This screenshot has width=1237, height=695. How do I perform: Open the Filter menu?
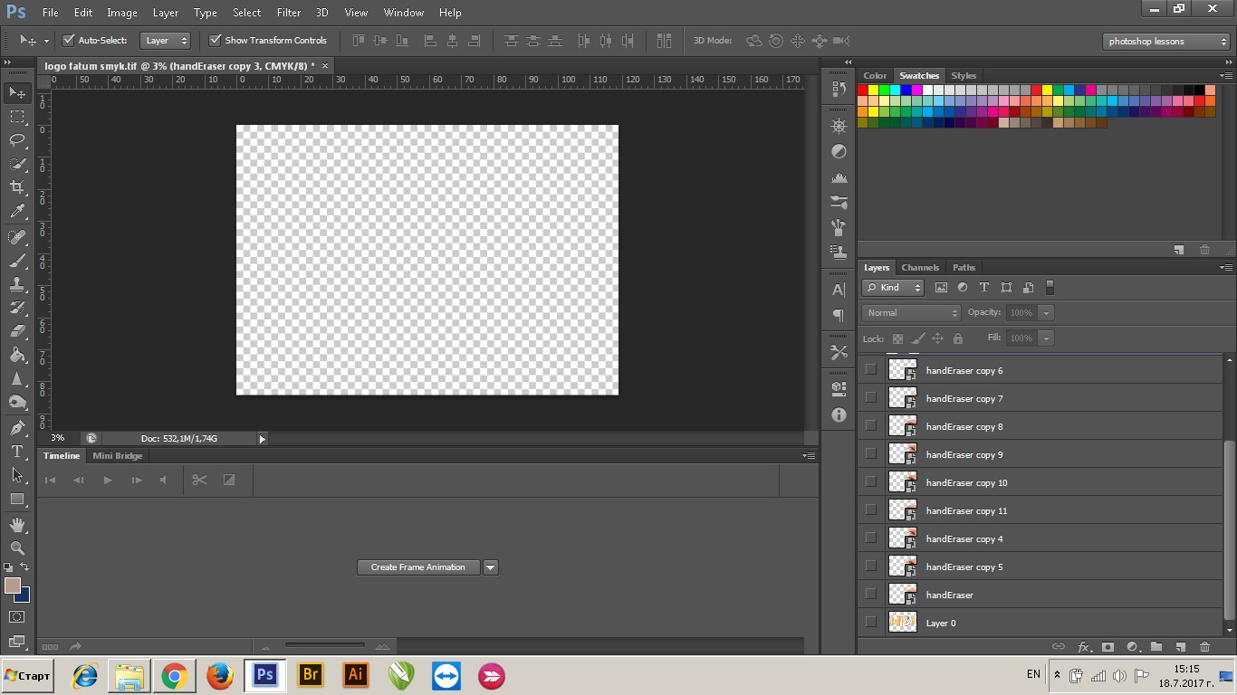[x=288, y=12]
